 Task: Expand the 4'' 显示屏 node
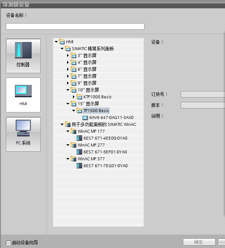pyautogui.click(x=68, y=62)
